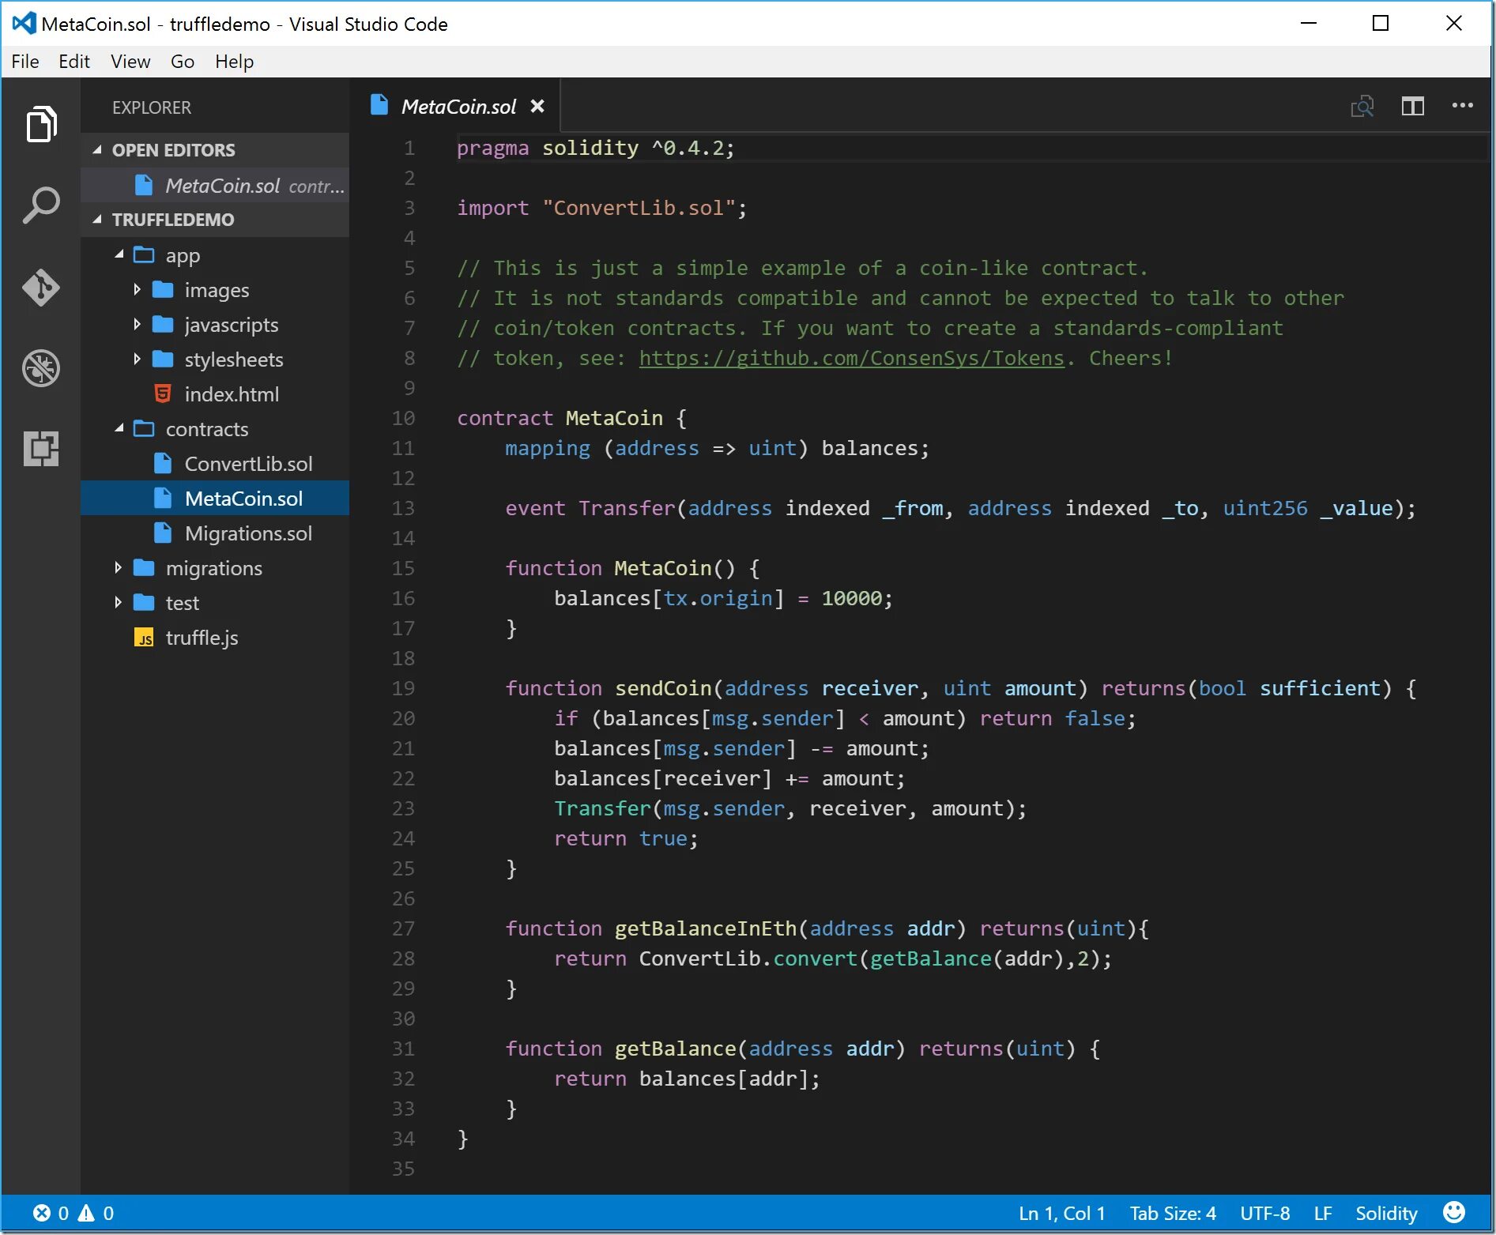Viewport: 1496px width, 1235px height.
Task: Open Migrations.sol from the explorer
Action: coord(215,533)
